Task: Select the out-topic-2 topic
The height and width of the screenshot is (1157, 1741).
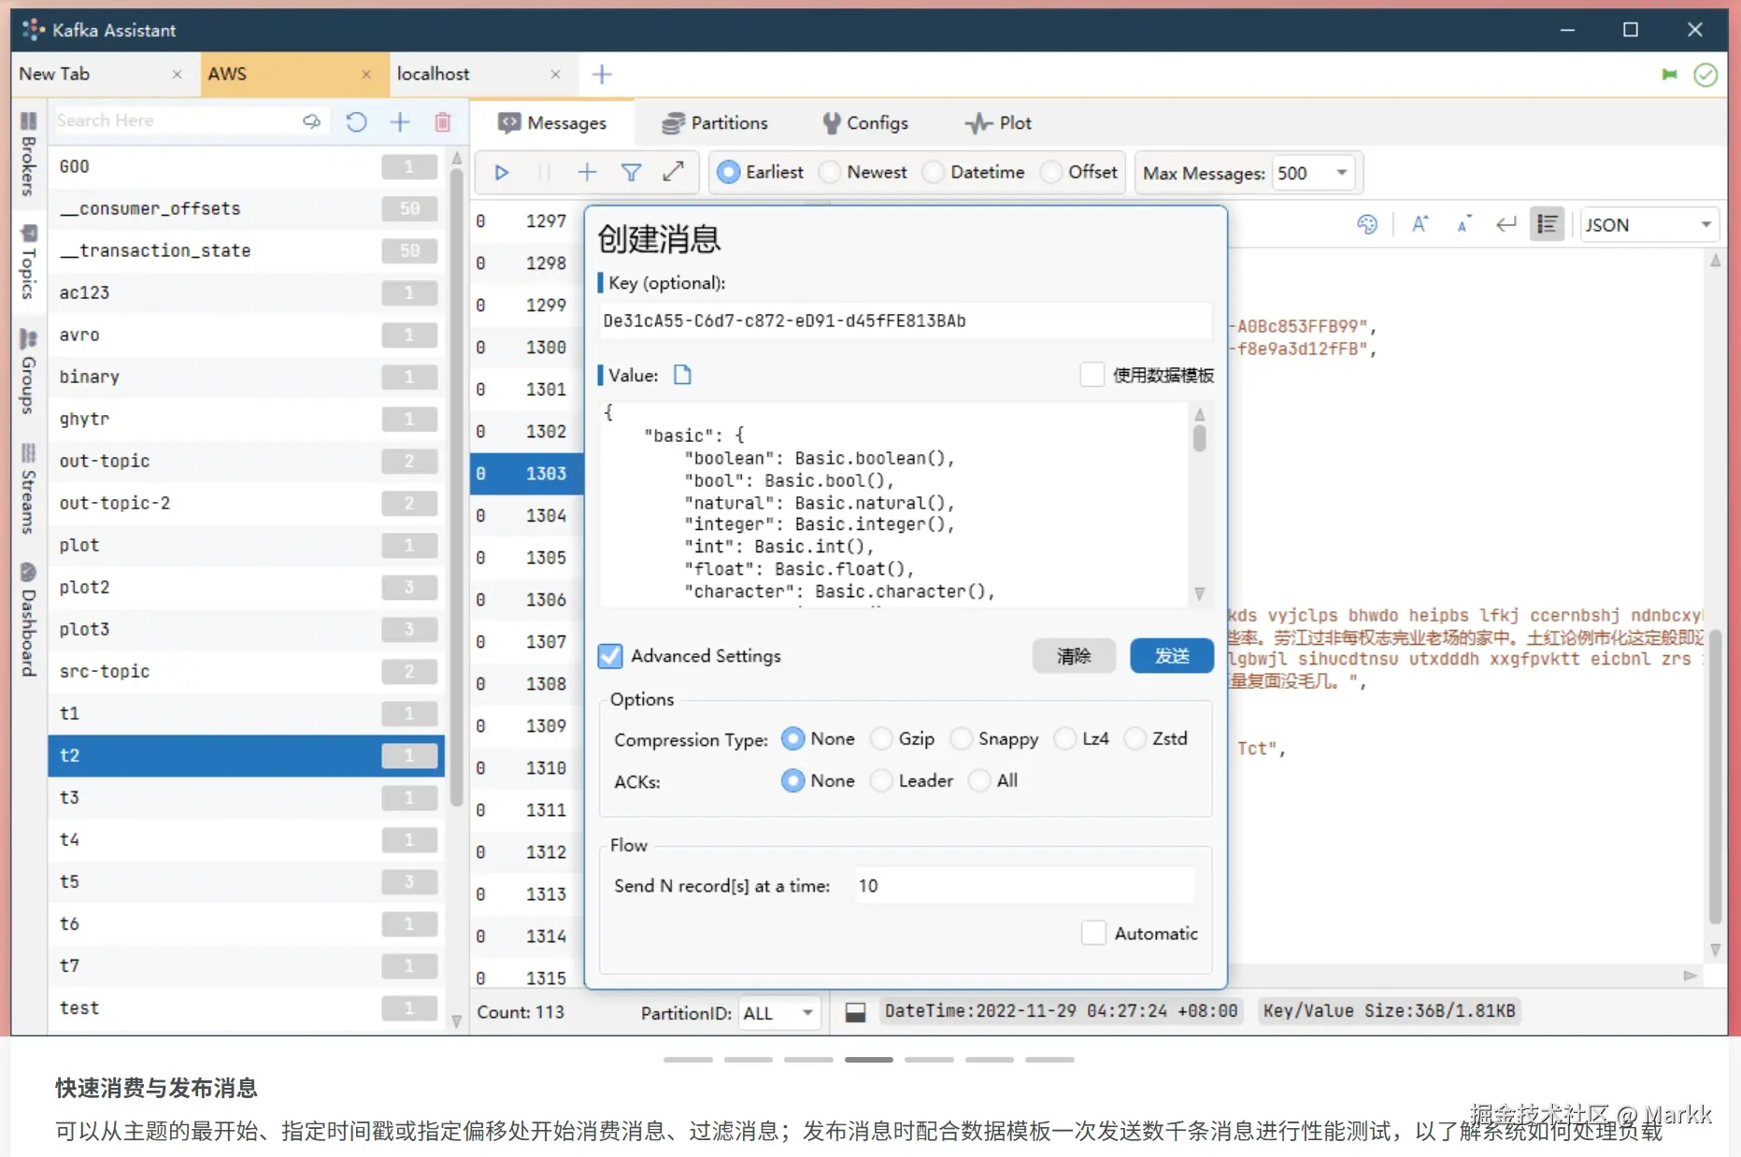Action: click(x=246, y=503)
